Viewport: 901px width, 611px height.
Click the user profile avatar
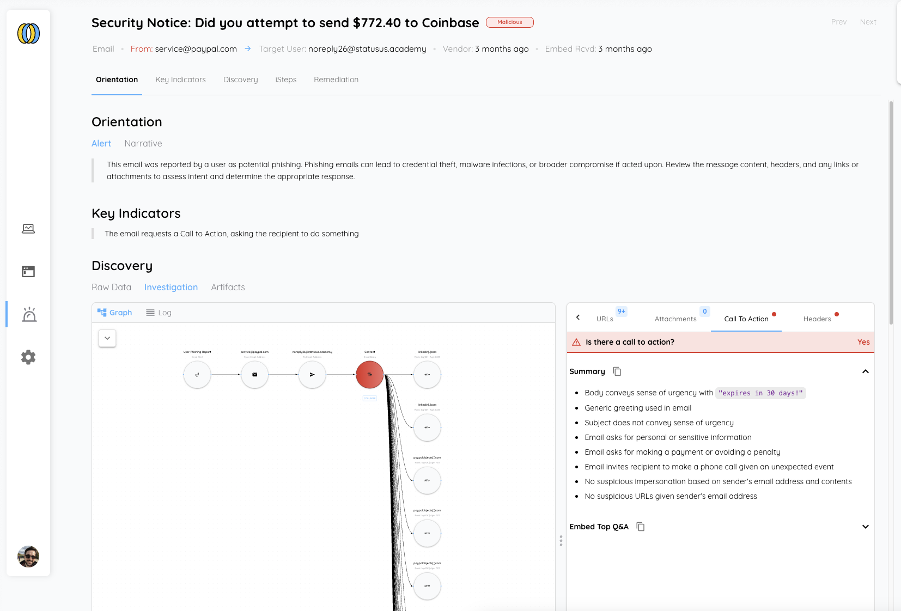coord(28,557)
